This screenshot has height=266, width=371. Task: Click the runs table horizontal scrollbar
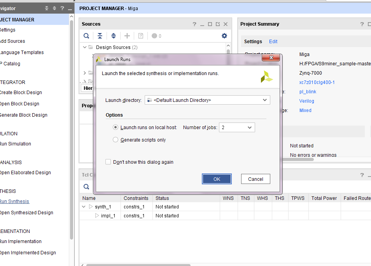[x=138, y=265]
